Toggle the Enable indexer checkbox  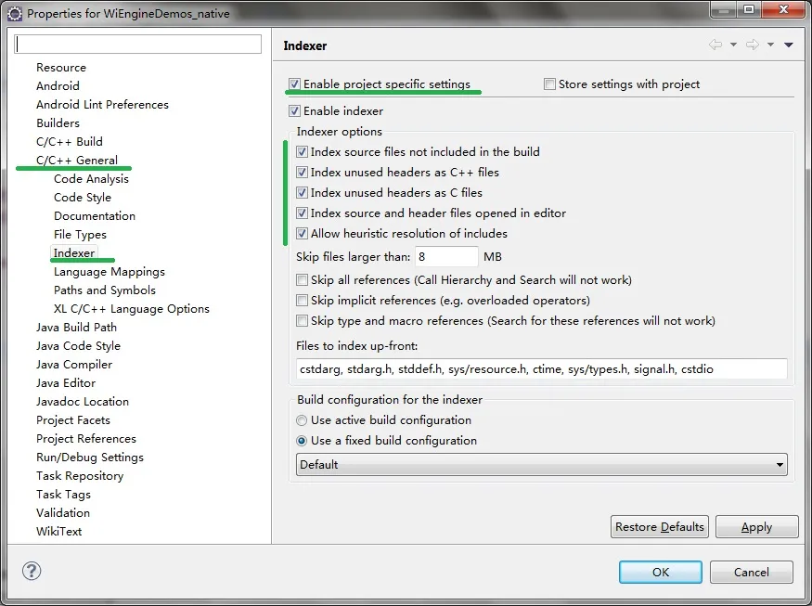(295, 110)
